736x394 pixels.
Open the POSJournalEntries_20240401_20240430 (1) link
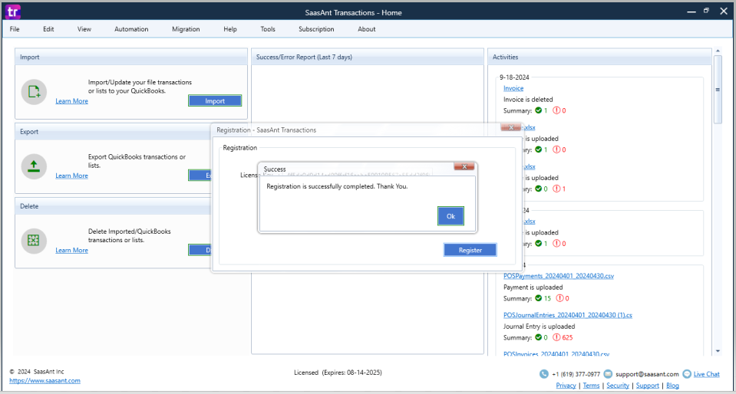click(x=568, y=315)
